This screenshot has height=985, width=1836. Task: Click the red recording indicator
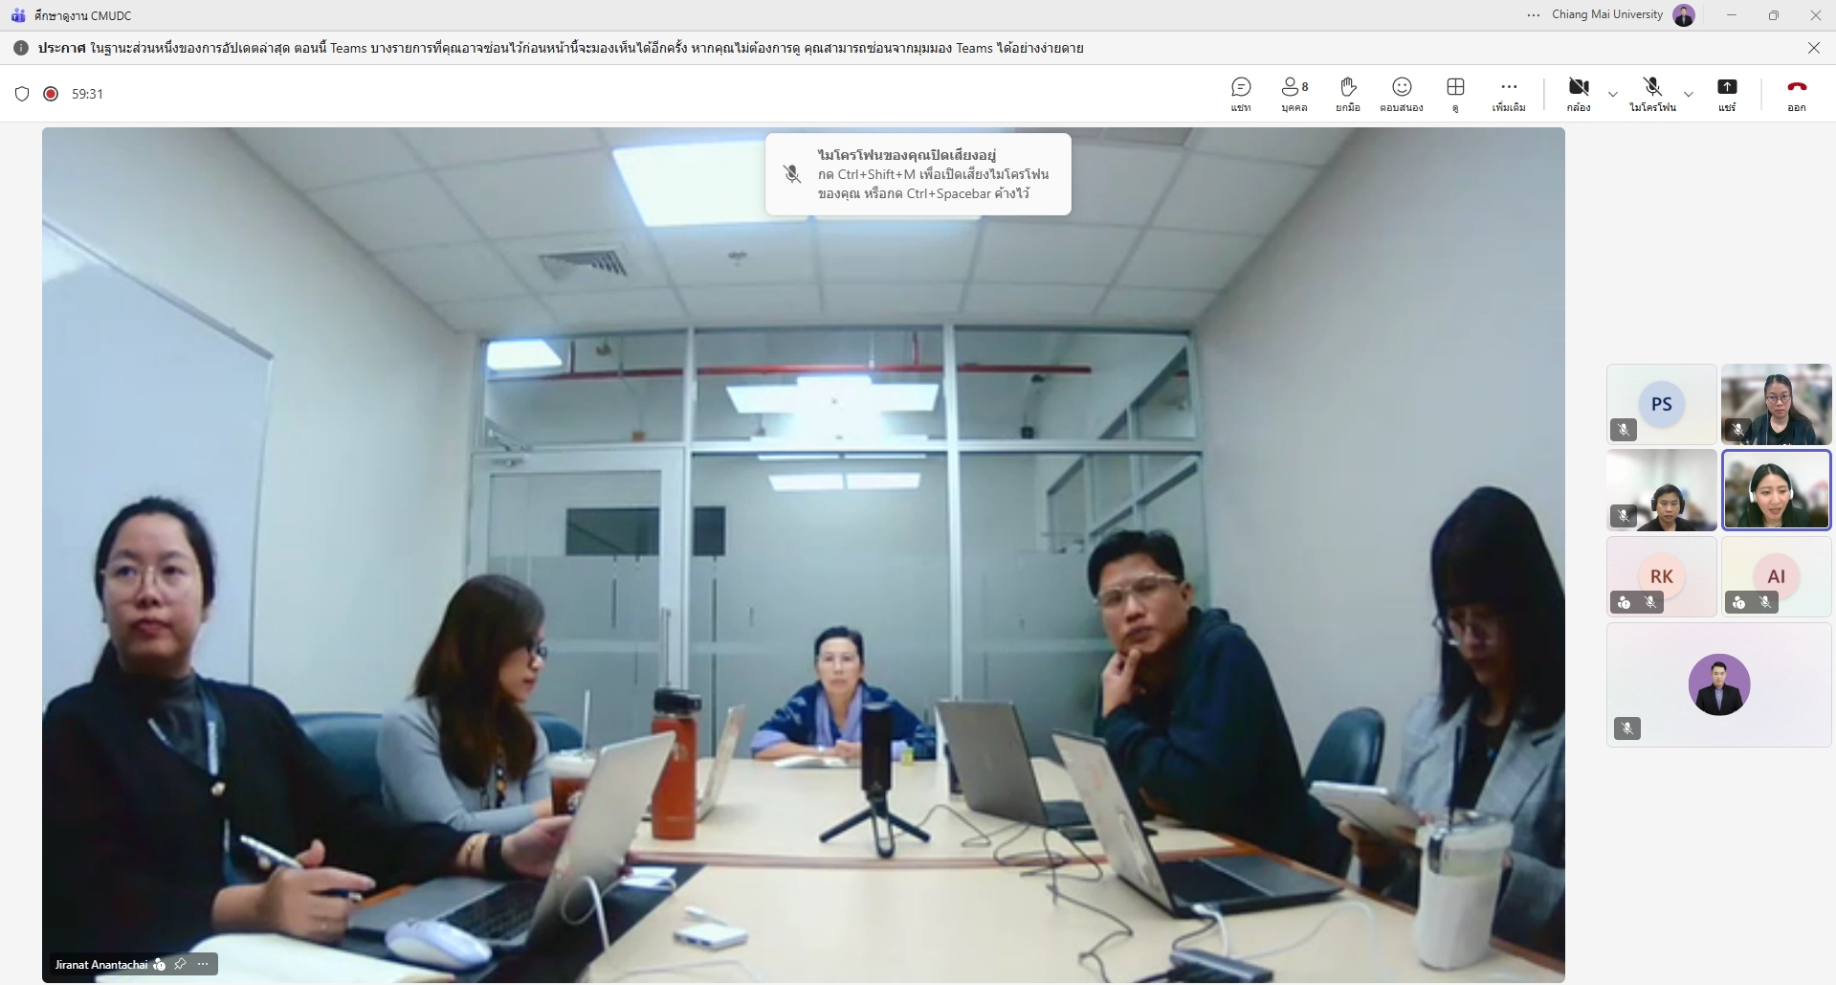51,94
